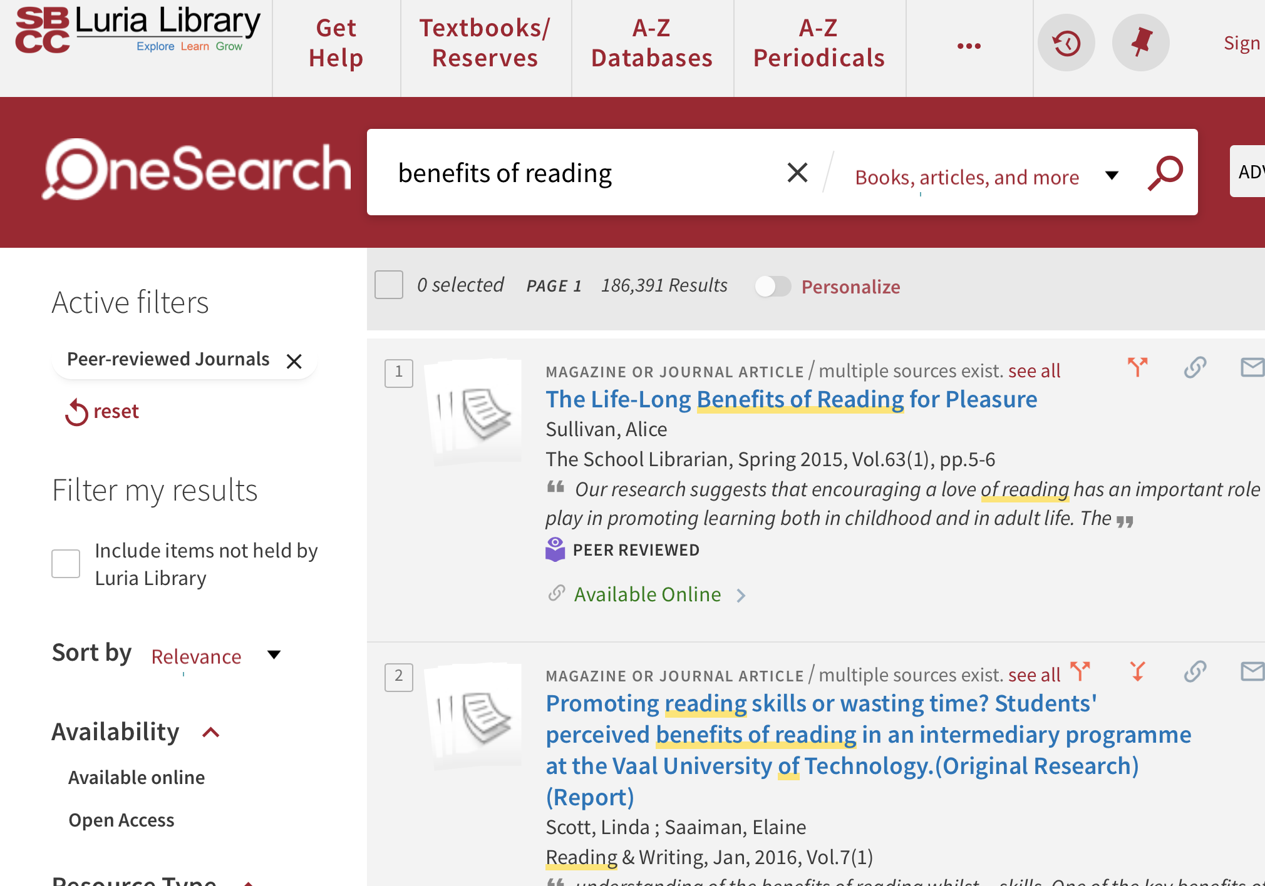1265x886 pixels.
Task: Run the search with the magnifying glass icon
Action: [x=1164, y=173]
